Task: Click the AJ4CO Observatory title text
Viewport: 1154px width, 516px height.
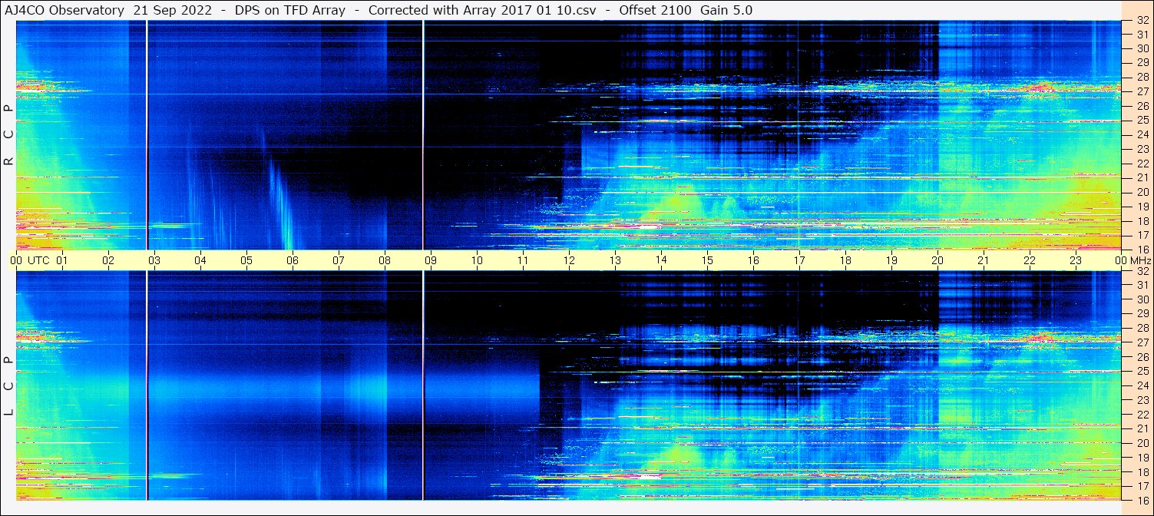Action: pyautogui.click(x=65, y=10)
